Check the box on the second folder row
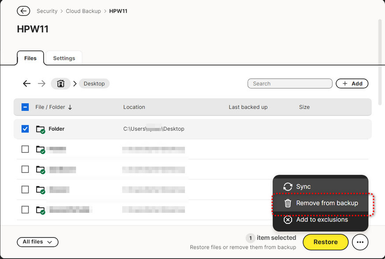The image size is (385, 259). click(25, 149)
